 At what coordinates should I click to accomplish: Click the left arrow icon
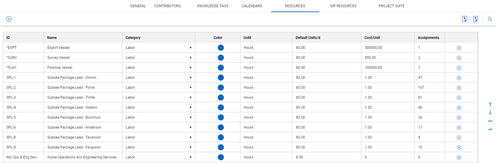tap(490, 121)
